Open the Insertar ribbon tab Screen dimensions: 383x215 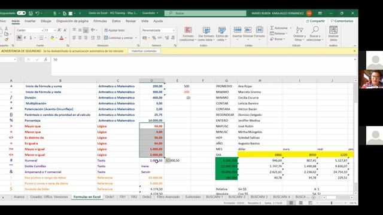[30, 21]
